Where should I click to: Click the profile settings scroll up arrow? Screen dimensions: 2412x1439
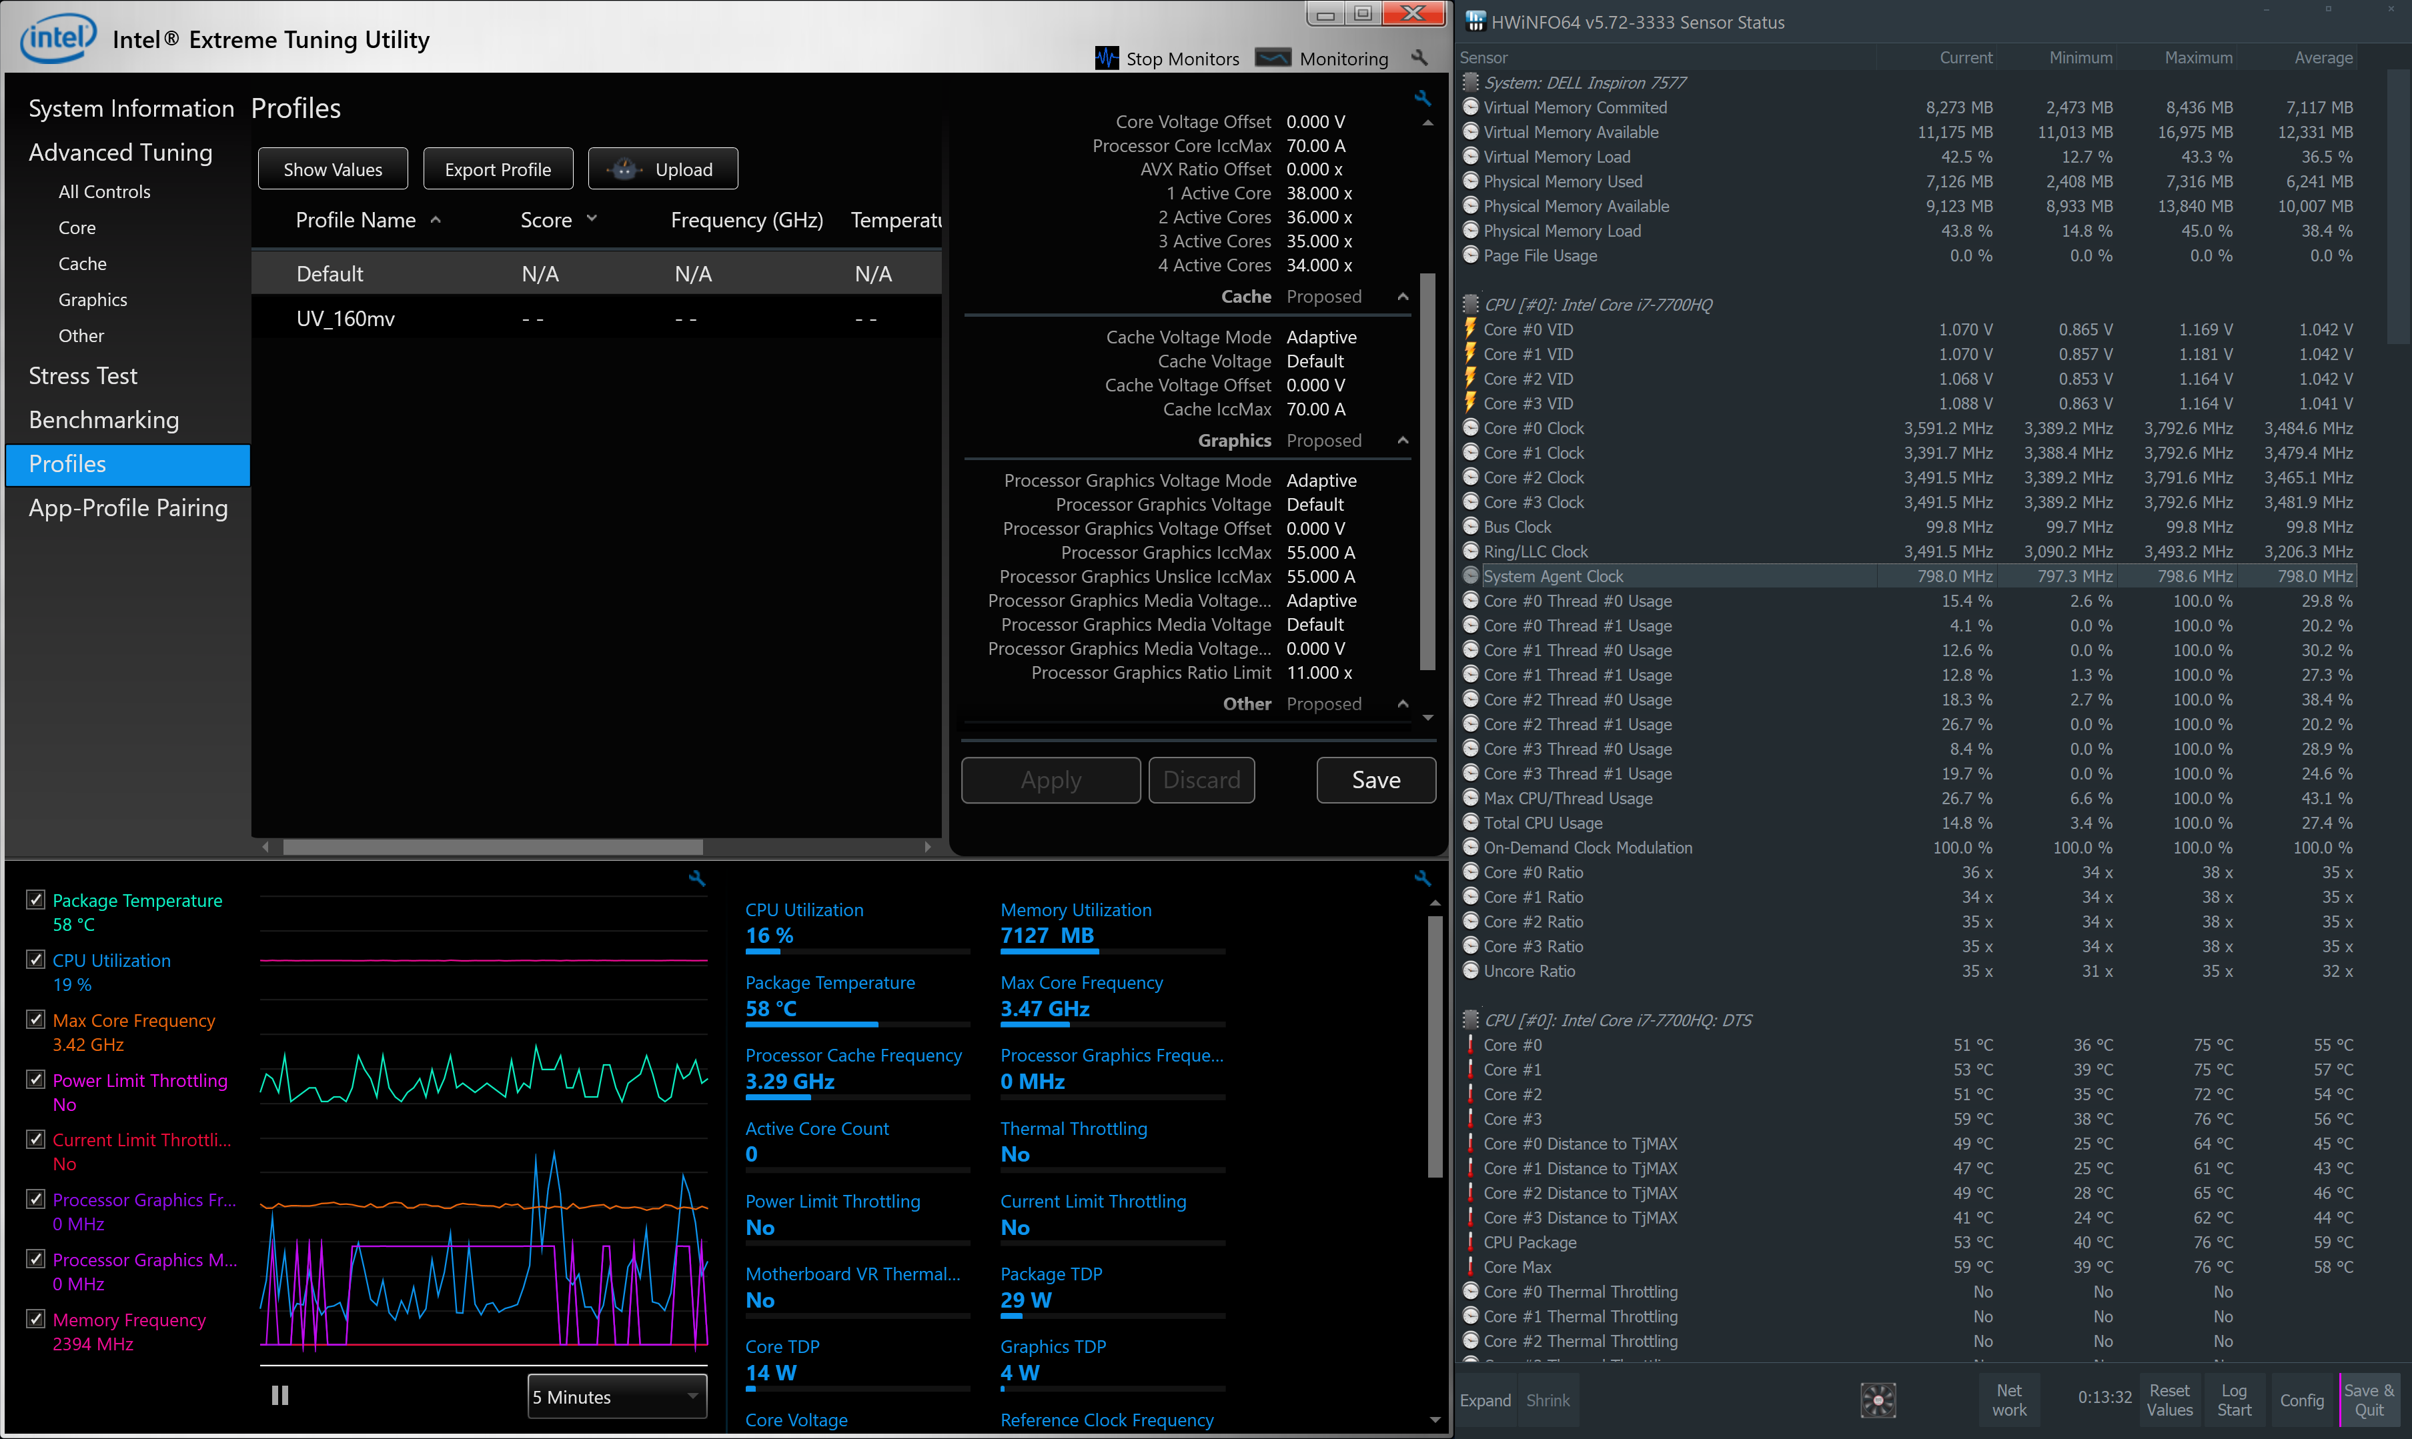pyautogui.click(x=1427, y=123)
